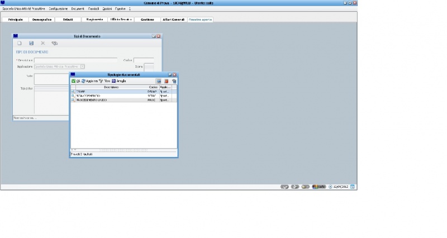Open the question mark help menu
Viewport: 447px width, 238px height.
pyautogui.click(x=130, y=9)
